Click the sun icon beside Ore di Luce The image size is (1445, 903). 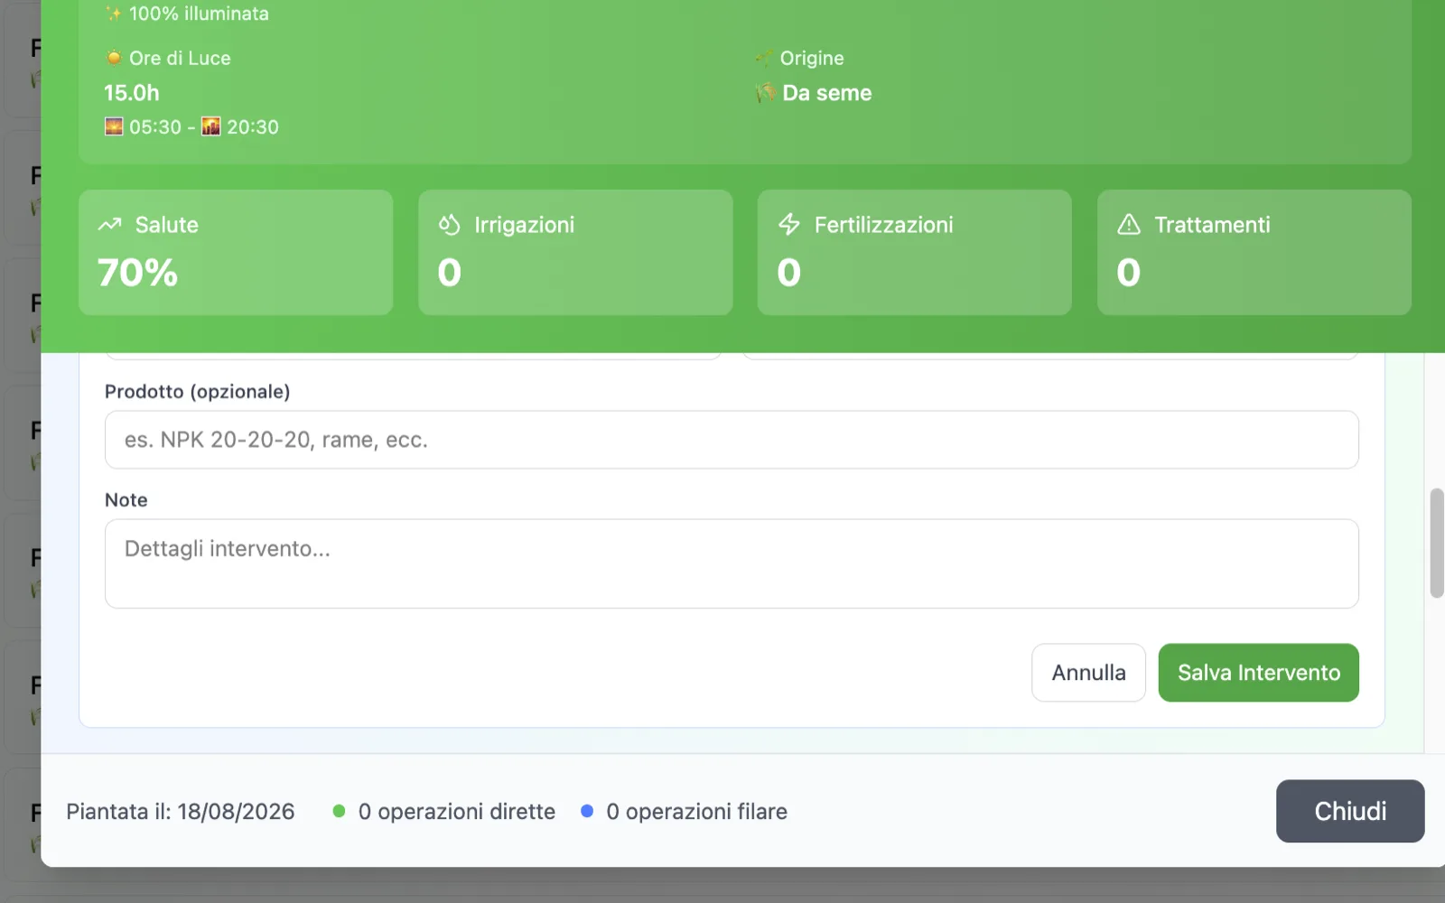click(x=114, y=58)
